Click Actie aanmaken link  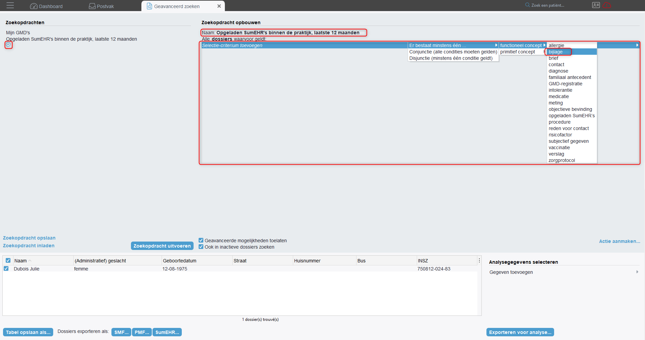(x=619, y=241)
